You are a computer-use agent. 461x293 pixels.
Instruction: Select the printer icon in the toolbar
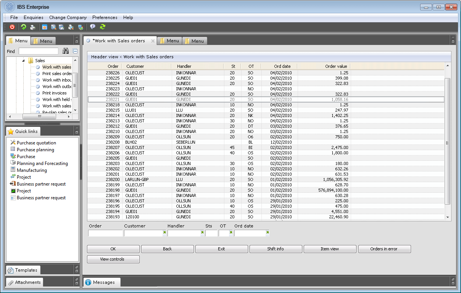click(x=32, y=27)
